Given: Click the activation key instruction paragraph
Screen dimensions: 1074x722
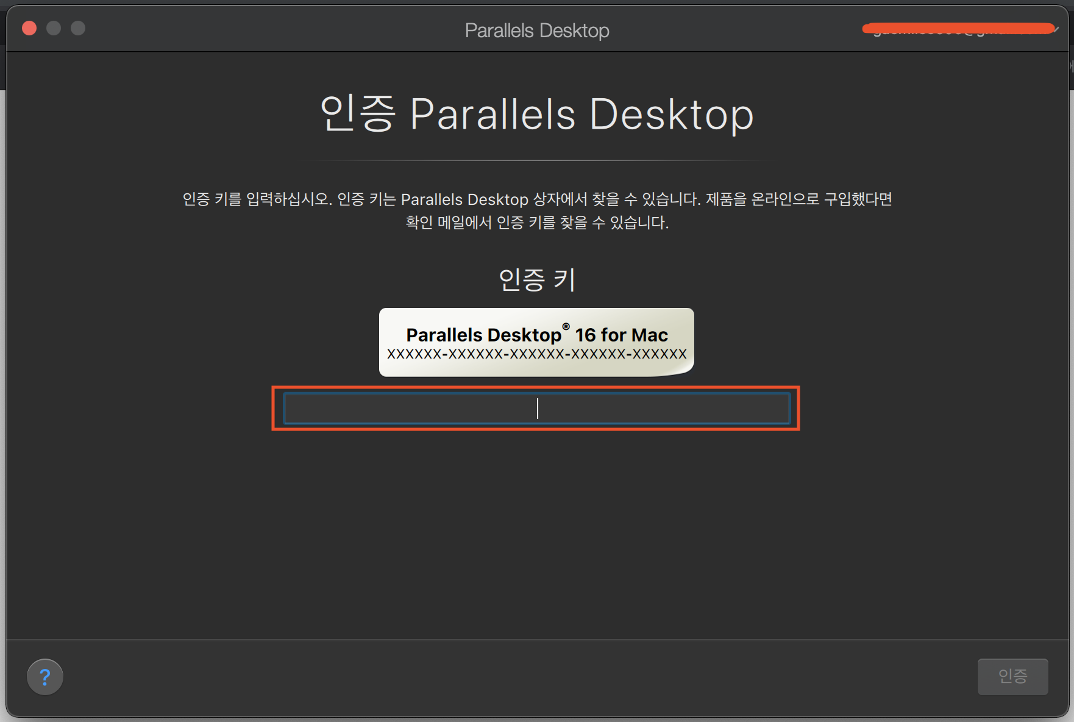Looking at the screenshot, I should tap(537, 210).
